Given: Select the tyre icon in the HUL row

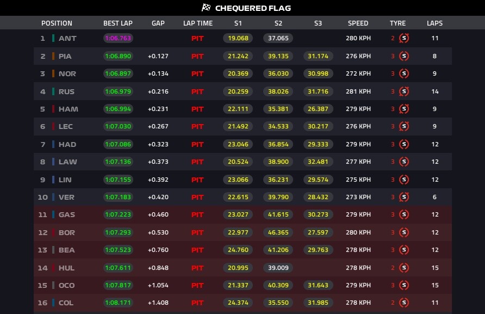Looking at the screenshot, I should tap(403, 268).
